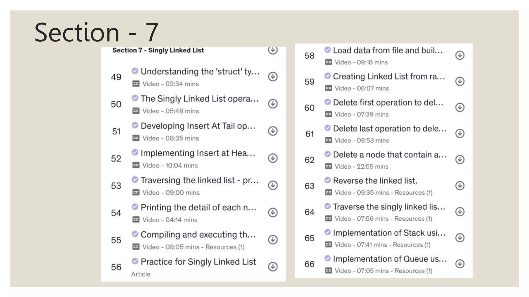Open Implementation of Stack lecture 65

[x=389, y=233]
